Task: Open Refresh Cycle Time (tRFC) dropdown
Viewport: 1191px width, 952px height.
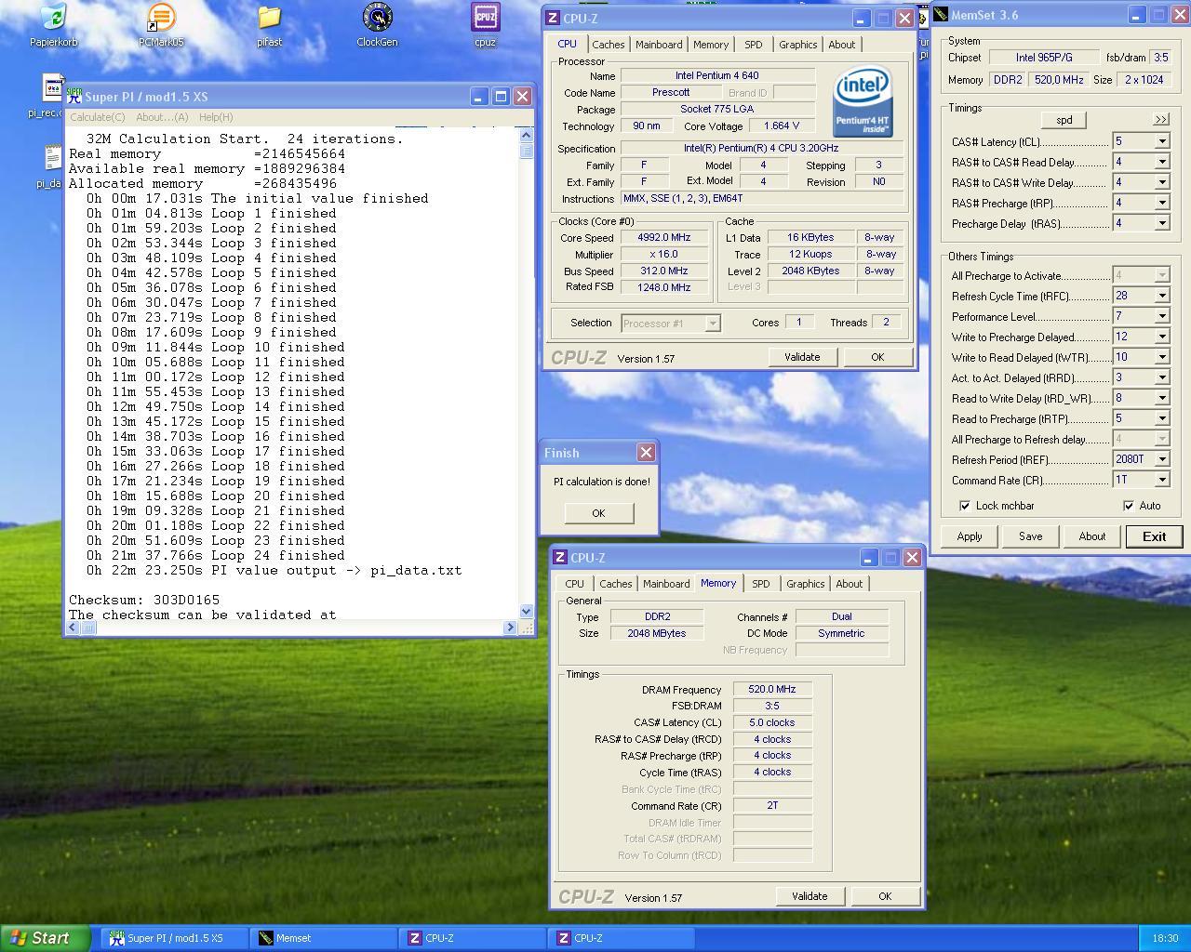Action: tap(1162, 296)
